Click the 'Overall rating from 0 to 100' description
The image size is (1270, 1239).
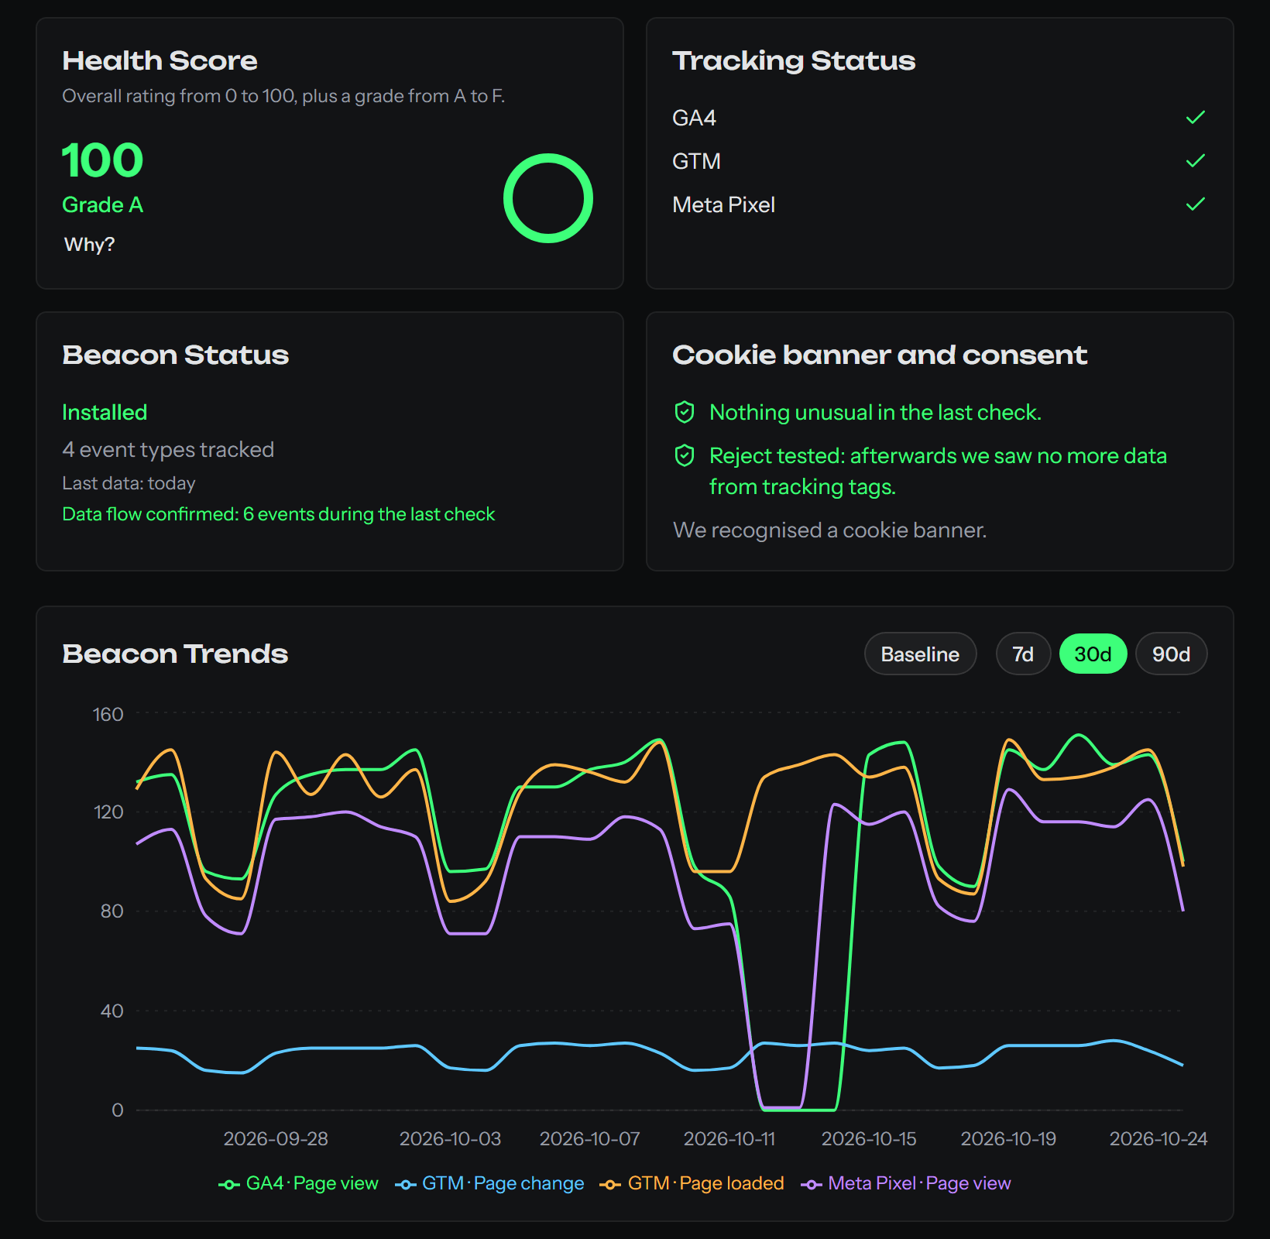click(x=283, y=96)
